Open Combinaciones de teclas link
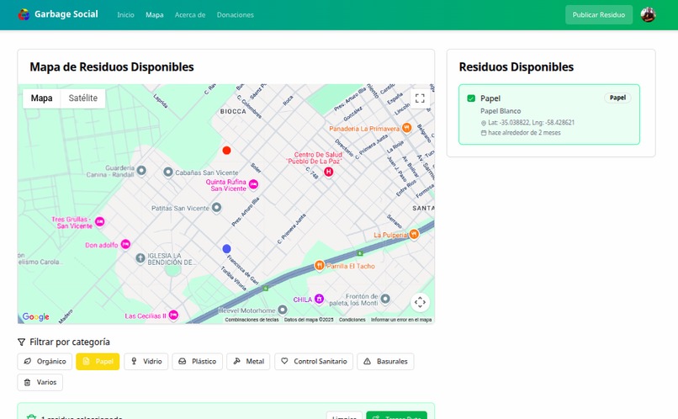 pos(252,320)
